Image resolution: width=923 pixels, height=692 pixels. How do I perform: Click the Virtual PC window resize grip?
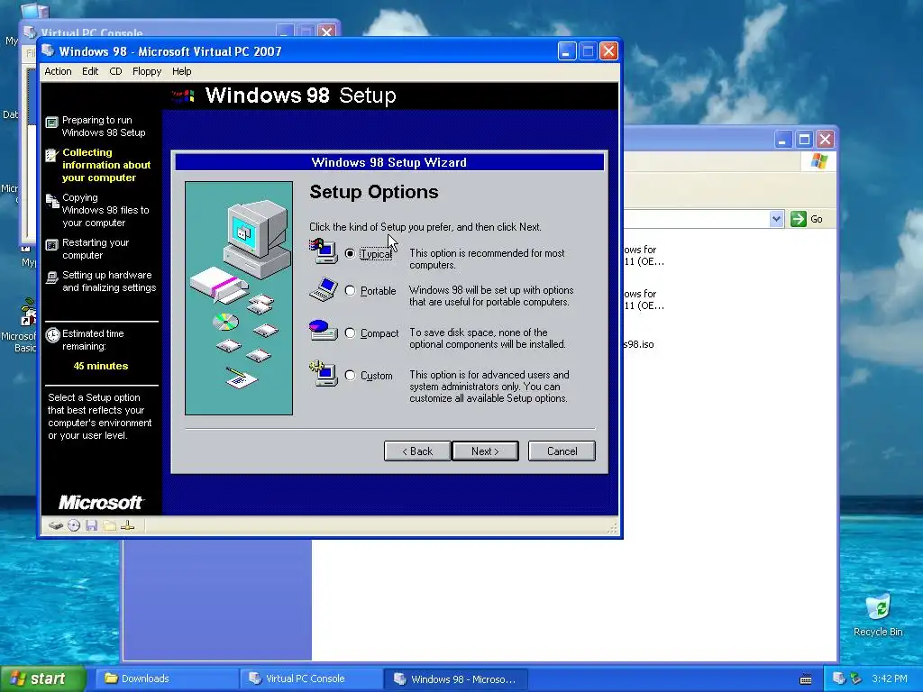pos(613,528)
